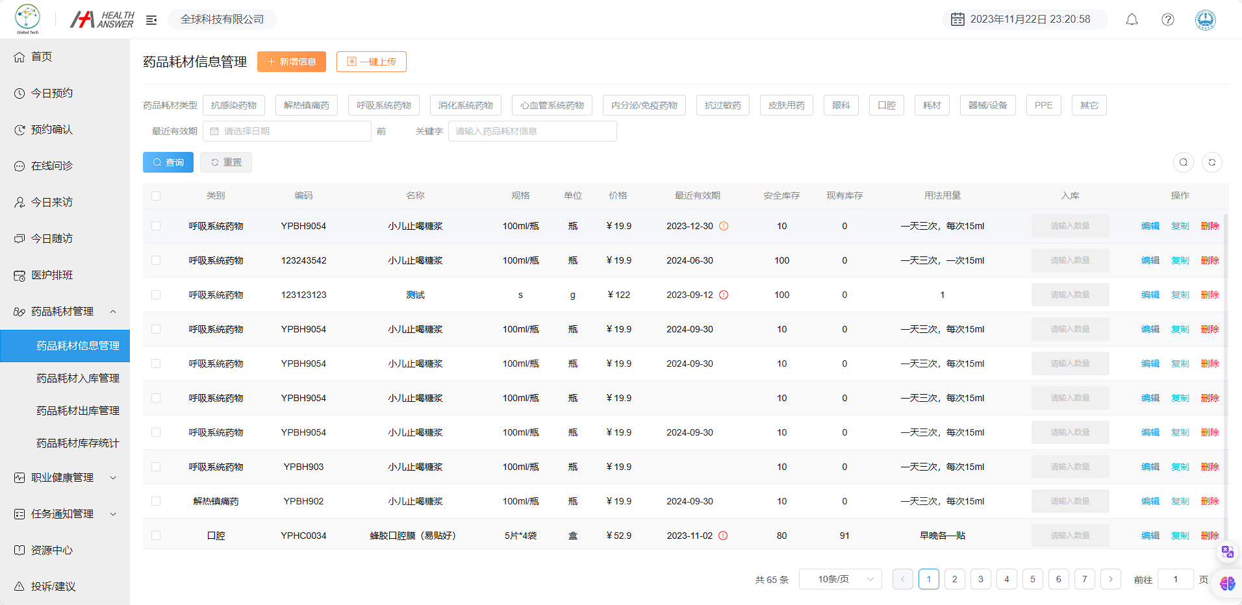Screen dimensions: 1242x605
Task: Open 今日预约 in sidebar
Action: 65,93
